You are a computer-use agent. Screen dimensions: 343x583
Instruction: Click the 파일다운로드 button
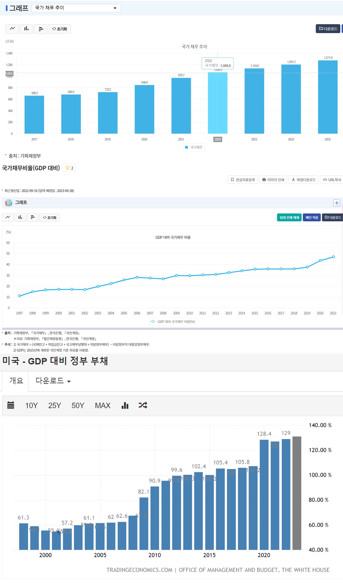[x=303, y=180]
